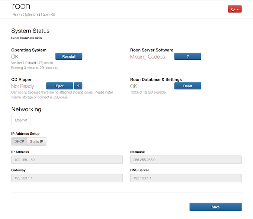Open CD Ripper help question mark
The height and width of the screenshot is (219, 253).
(78, 86)
